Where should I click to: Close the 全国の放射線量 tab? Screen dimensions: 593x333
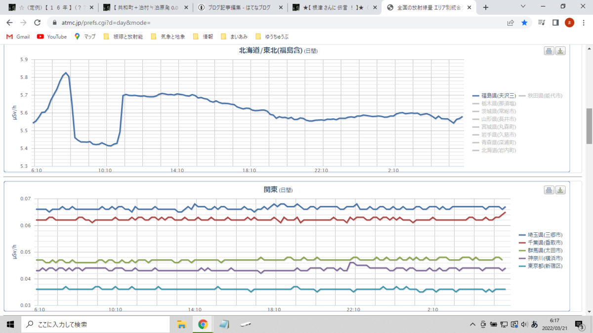(470, 7)
